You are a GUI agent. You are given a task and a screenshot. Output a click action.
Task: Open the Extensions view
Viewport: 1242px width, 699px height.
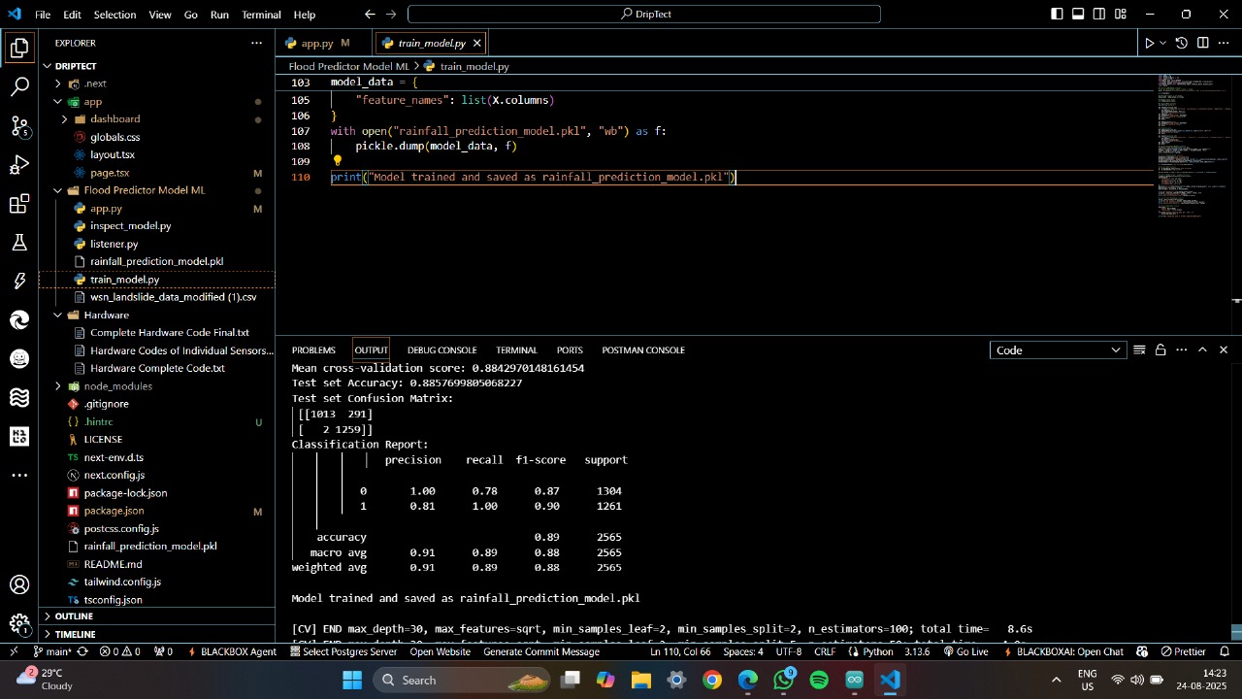[19, 204]
